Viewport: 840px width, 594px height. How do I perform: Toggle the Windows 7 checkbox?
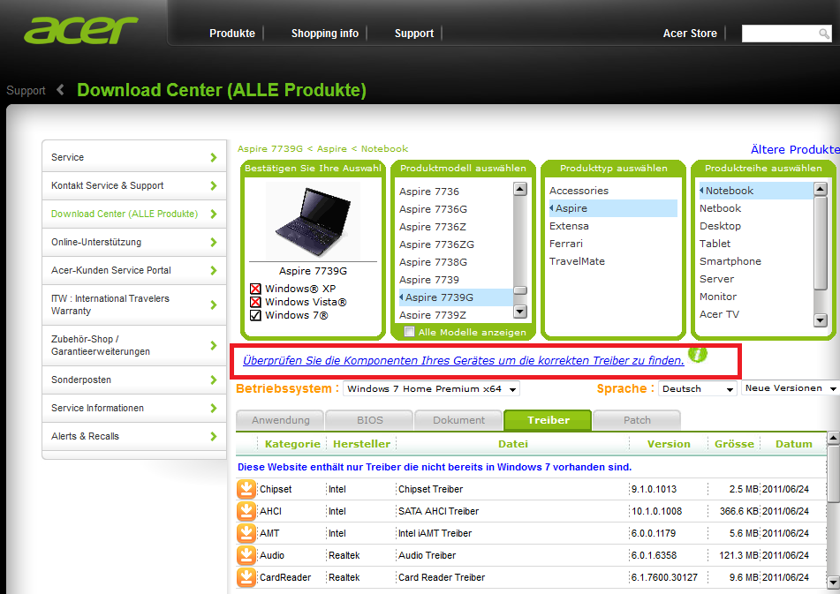[x=255, y=315]
